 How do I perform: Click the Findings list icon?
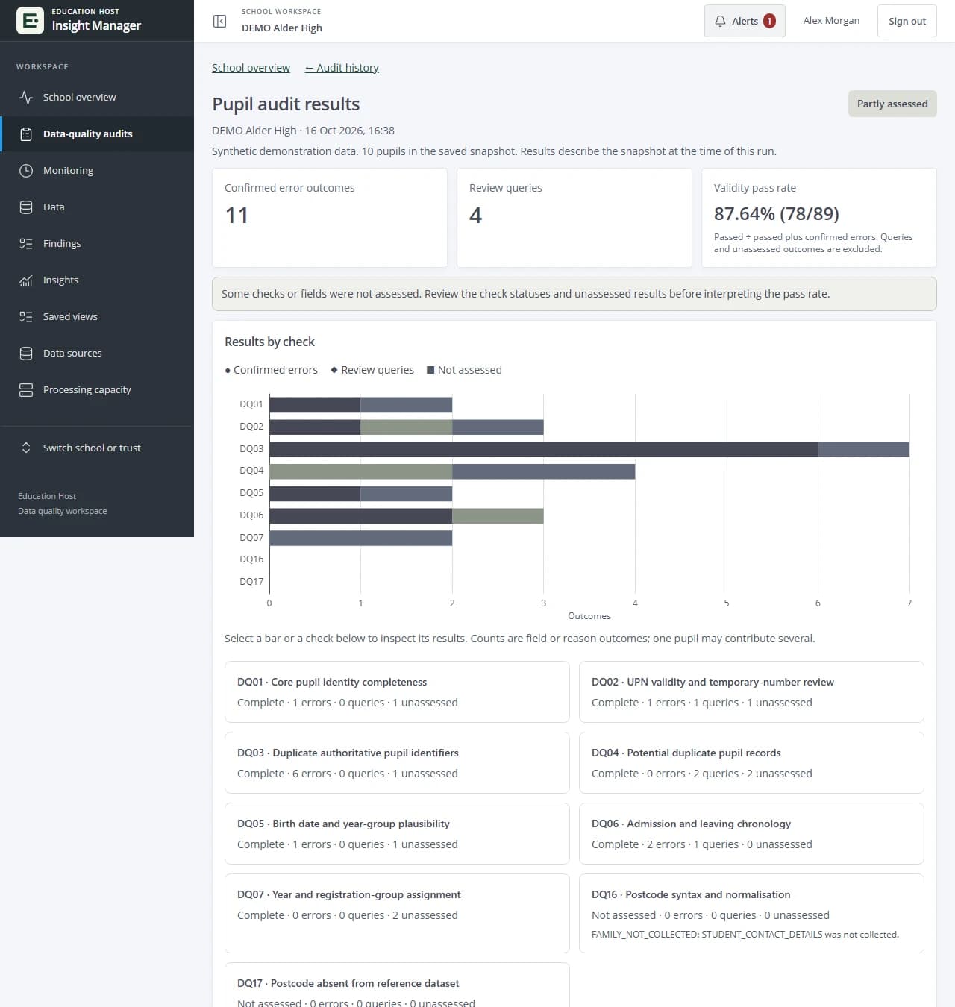pyautogui.click(x=26, y=244)
